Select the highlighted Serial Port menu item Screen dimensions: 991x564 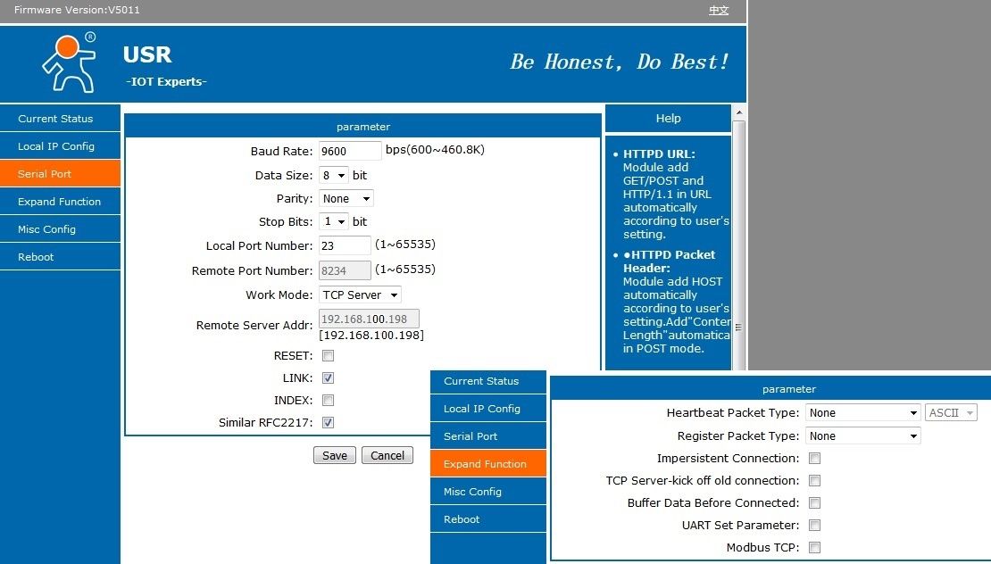(x=60, y=174)
